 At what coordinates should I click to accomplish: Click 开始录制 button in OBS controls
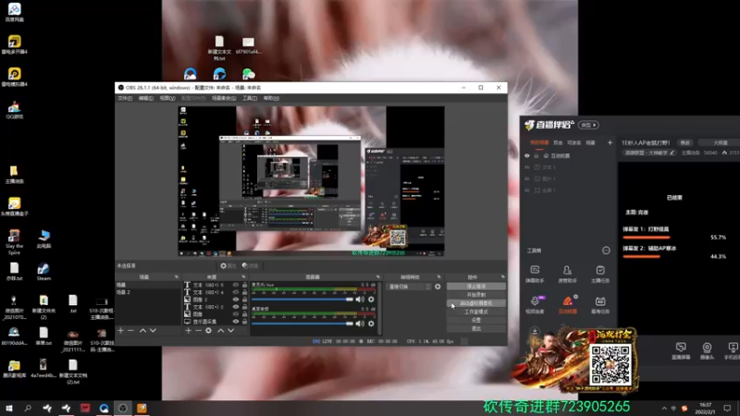coord(475,295)
